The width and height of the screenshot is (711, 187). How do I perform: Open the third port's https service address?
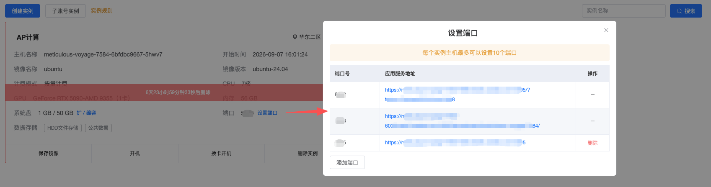pyautogui.click(x=455, y=143)
